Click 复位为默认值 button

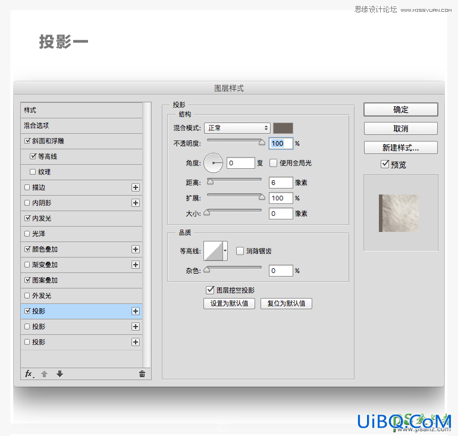point(286,303)
